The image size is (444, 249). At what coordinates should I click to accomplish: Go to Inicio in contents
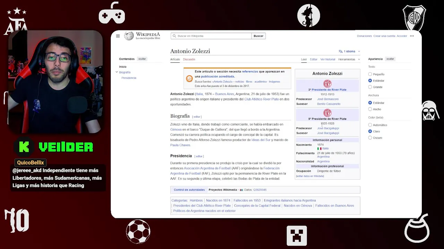pos(123,67)
